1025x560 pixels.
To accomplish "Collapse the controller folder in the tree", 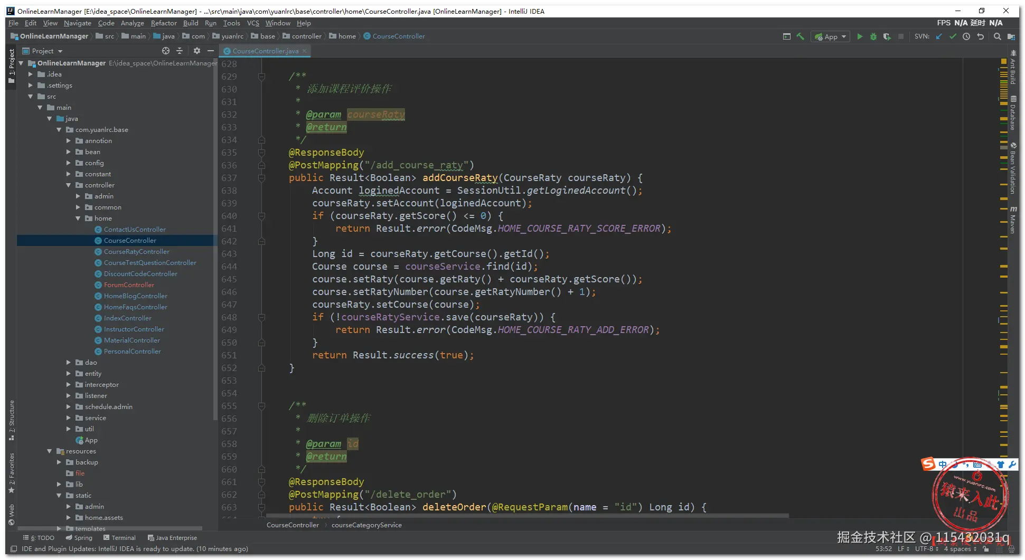I will coord(69,185).
